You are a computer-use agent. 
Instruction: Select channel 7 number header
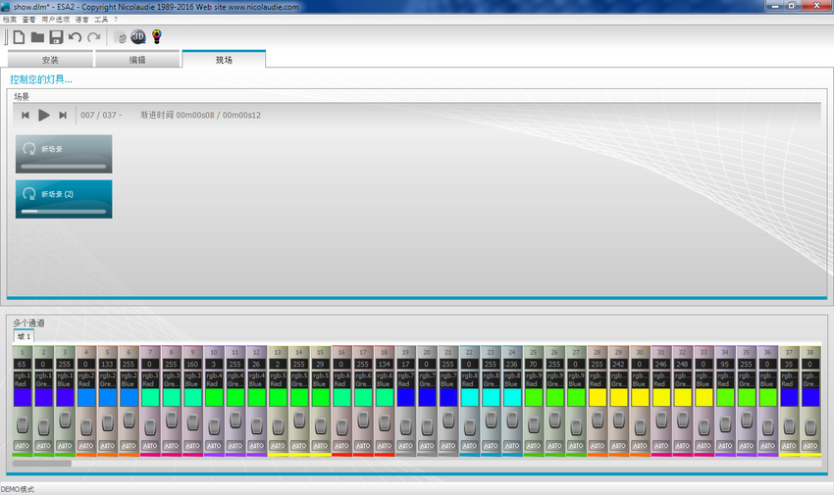pyautogui.click(x=150, y=352)
